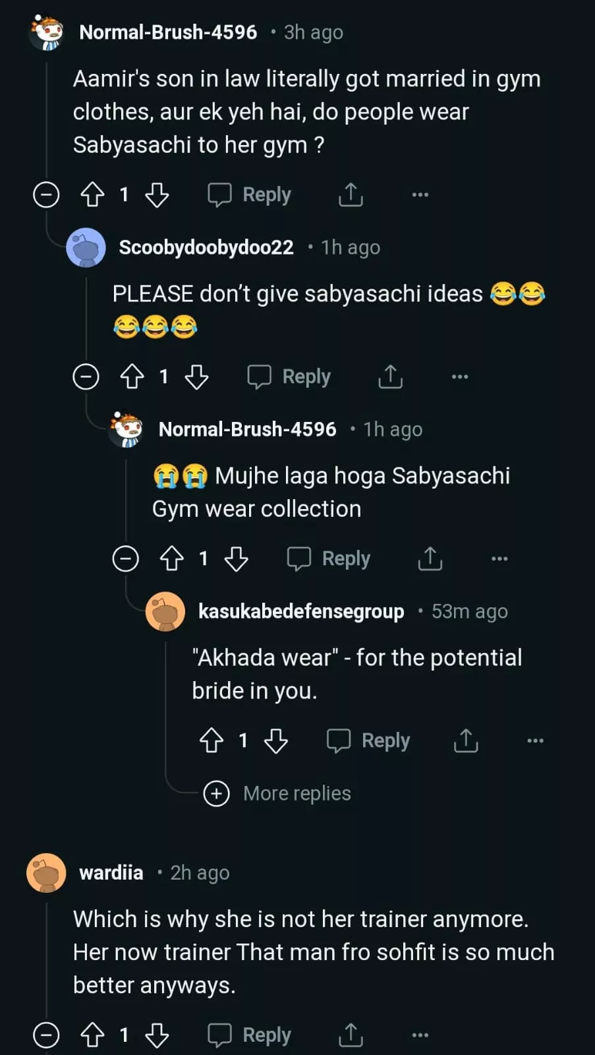Viewport: 595px width, 1055px height.
Task: Upvote kasukabedefensegroup's Akhada wear comment
Action: tap(211, 741)
